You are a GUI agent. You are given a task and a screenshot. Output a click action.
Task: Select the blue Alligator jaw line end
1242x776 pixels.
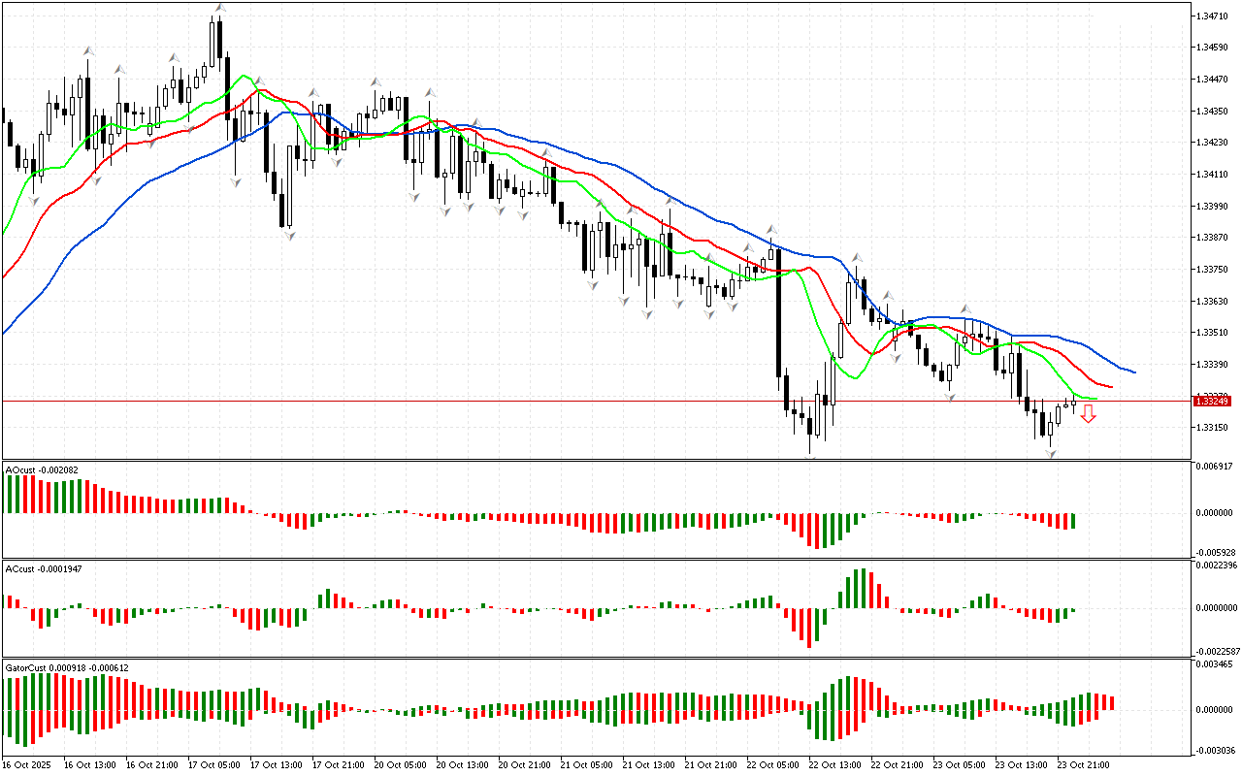[1133, 372]
